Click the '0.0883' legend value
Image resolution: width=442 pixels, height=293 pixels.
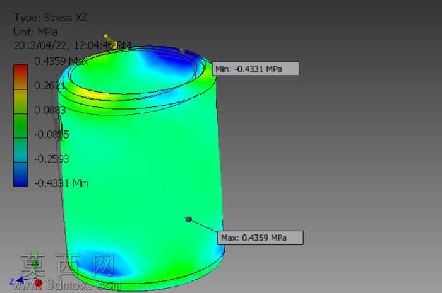[x=50, y=110]
